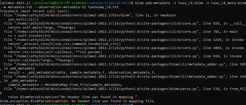246x105 pixels.
Task: Click final 'biom.exception.BiomParseException' error message
Action: coord(78,101)
